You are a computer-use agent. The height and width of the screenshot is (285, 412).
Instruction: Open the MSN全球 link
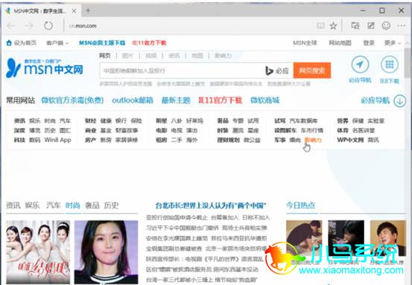pos(305,42)
